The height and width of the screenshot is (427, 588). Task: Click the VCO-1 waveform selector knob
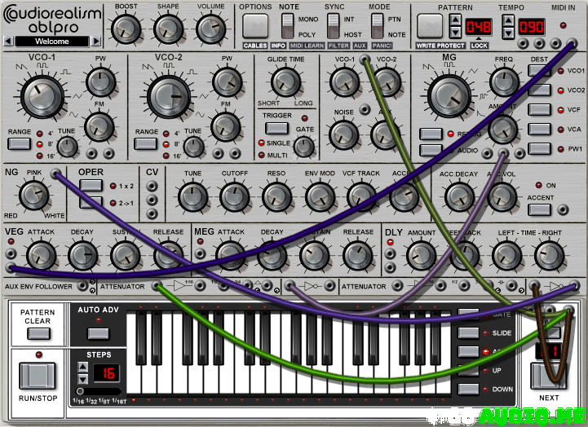tap(42, 97)
